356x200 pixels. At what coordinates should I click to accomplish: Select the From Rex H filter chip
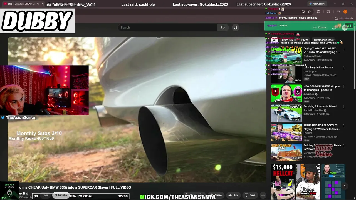pyautogui.click(x=289, y=40)
